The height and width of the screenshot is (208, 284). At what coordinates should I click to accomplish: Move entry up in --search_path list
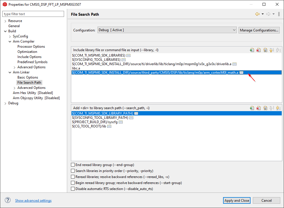click(x=271, y=108)
